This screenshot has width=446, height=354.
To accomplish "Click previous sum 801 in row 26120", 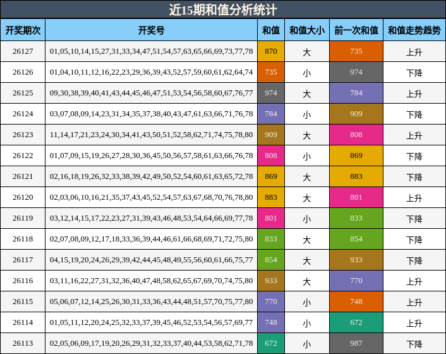I will [356, 197].
